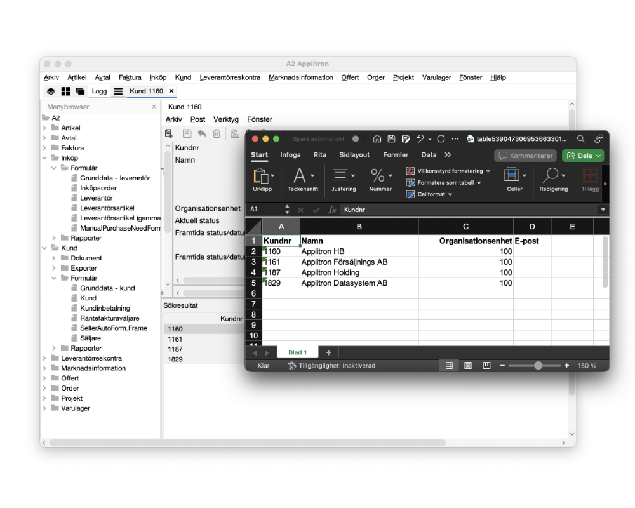This screenshot has width=635, height=508.
Task: Click the undo arrow icon in Kund toolbar
Action: pos(202,133)
